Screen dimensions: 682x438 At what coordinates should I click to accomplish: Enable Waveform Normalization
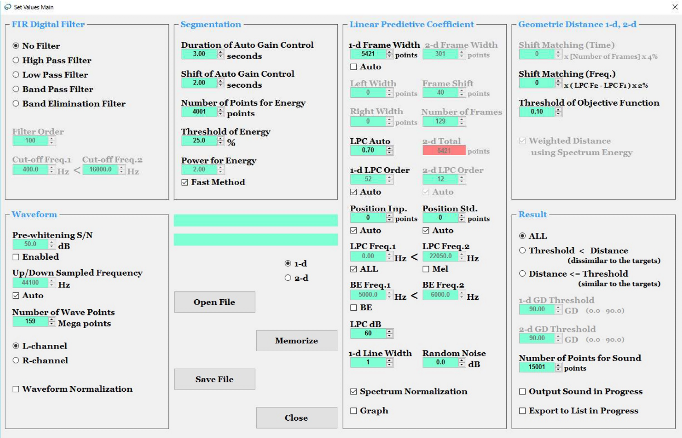pyautogui.click(x=16, y=389)
